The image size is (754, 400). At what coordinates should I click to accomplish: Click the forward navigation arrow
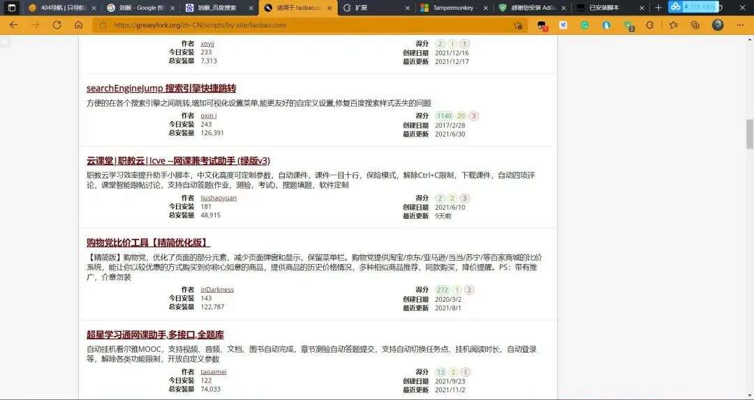35,25
